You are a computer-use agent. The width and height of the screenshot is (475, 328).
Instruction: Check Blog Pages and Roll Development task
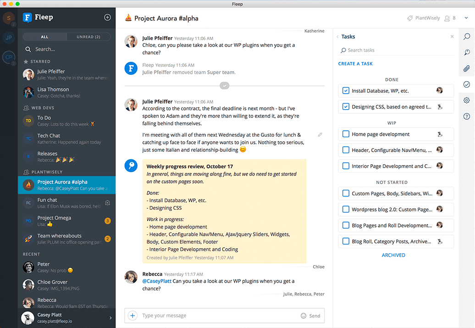coord(346,225)
